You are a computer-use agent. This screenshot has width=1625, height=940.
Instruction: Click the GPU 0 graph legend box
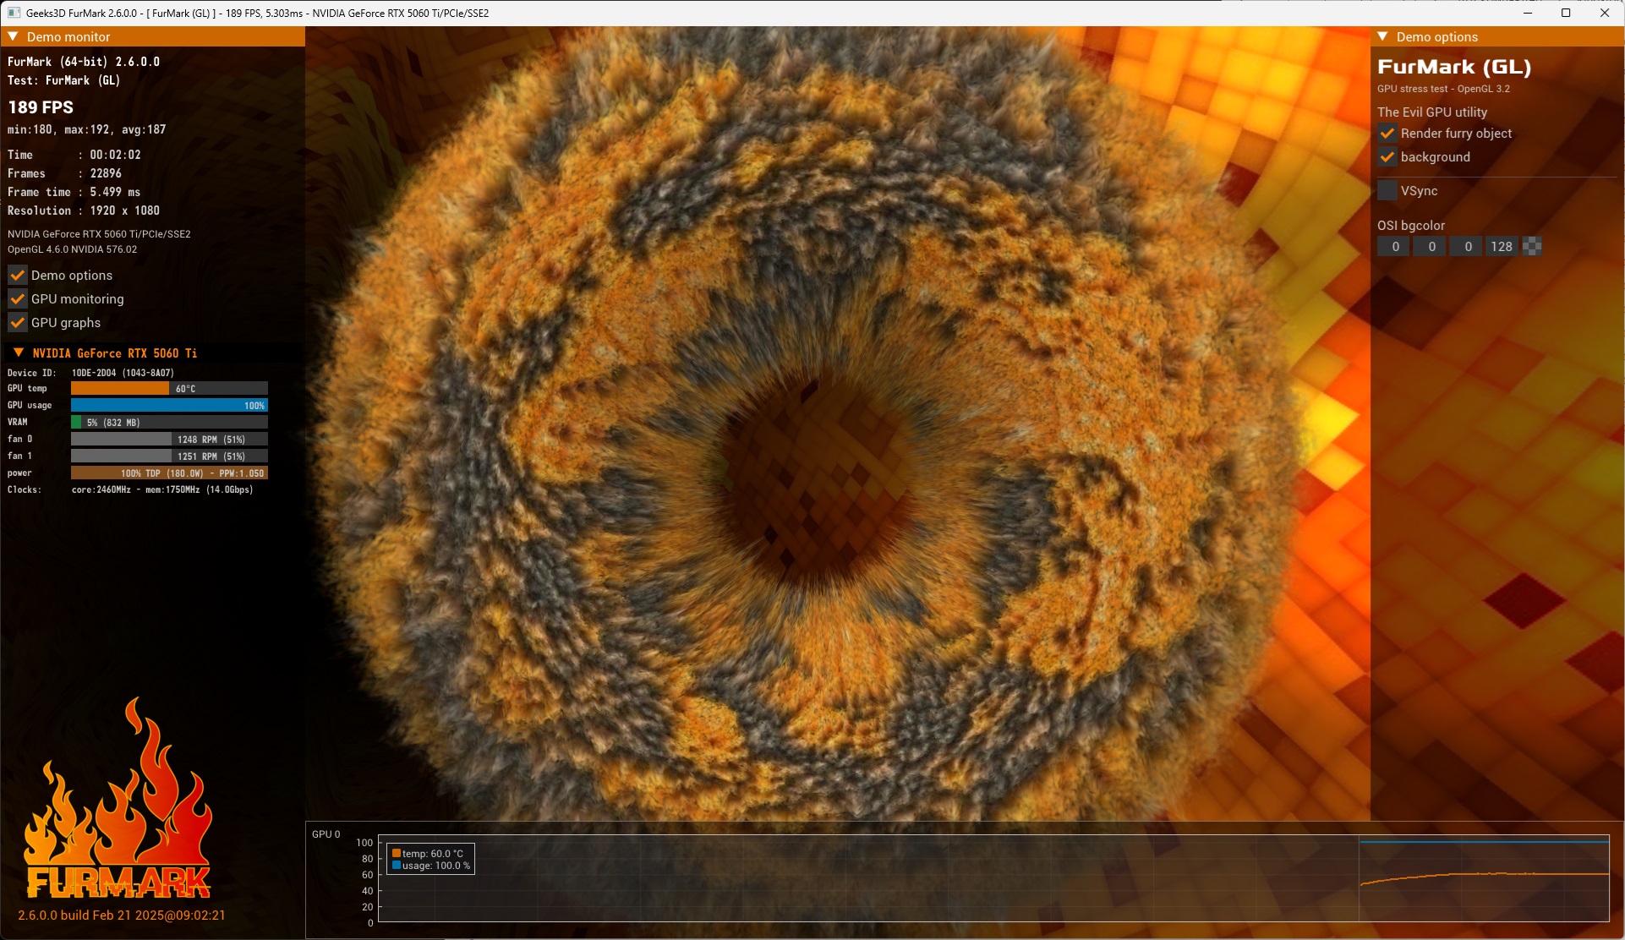pyautogui.click(x=430, y=859)
